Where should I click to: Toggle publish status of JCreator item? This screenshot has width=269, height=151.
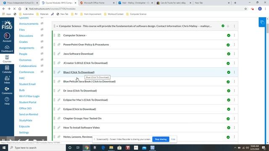228,63
